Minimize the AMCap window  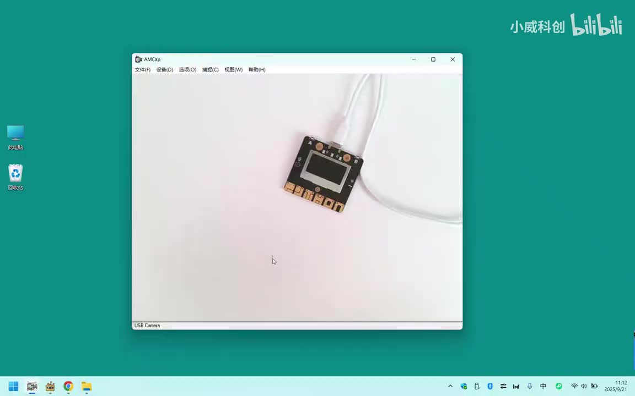coord(414,59)
